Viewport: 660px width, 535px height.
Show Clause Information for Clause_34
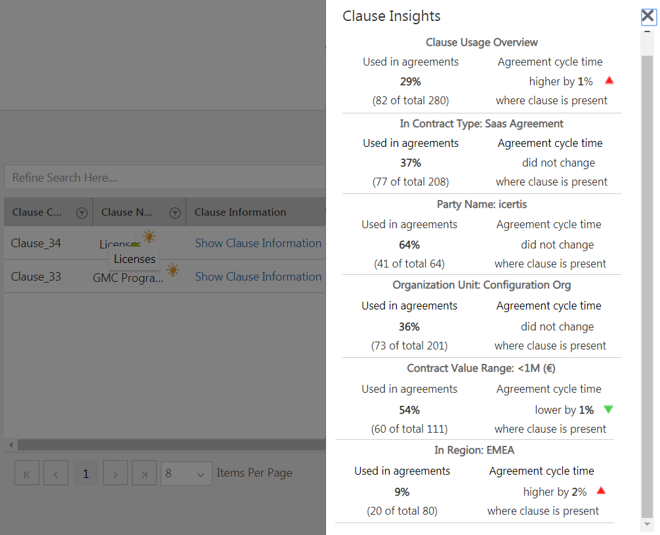coord(258,243)
